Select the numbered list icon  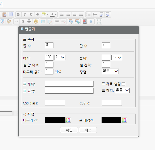coord(88,14)
